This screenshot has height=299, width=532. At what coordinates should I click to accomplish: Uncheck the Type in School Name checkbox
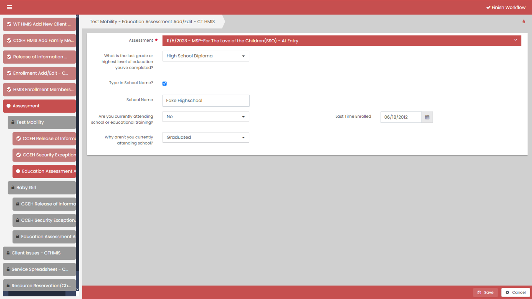click(164, 83)
